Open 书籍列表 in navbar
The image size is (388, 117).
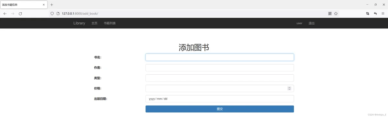click(x=110, y=23)
